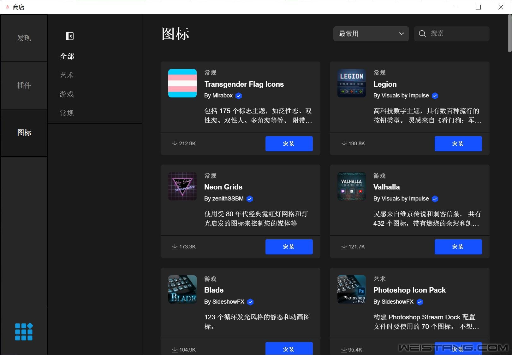Viewport: 512px width, 355px height.
Task: Click verified badge next to Mirabox
Action: tap(239, 96)
